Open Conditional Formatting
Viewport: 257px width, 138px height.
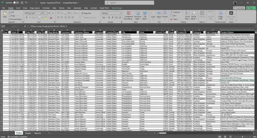point(129,16)
